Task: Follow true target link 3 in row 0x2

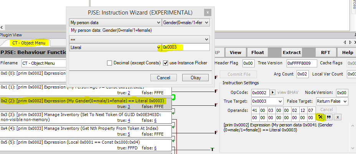Action: 129,106
